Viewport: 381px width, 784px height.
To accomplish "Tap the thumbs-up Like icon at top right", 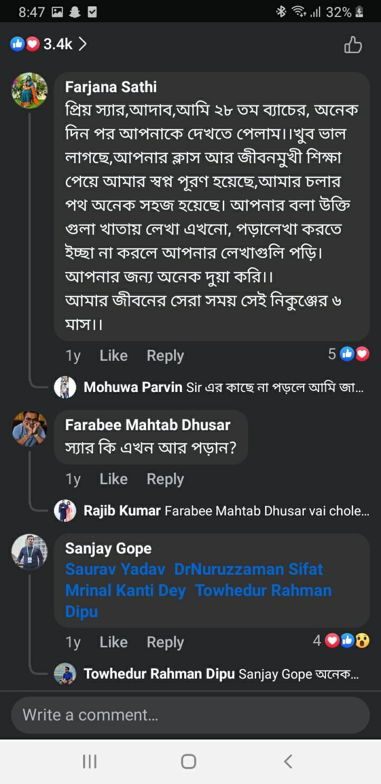I will pos(353,45).
